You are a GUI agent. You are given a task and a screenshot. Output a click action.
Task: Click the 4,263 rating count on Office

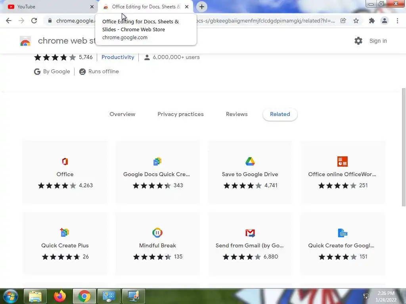(x=86, y=185)
